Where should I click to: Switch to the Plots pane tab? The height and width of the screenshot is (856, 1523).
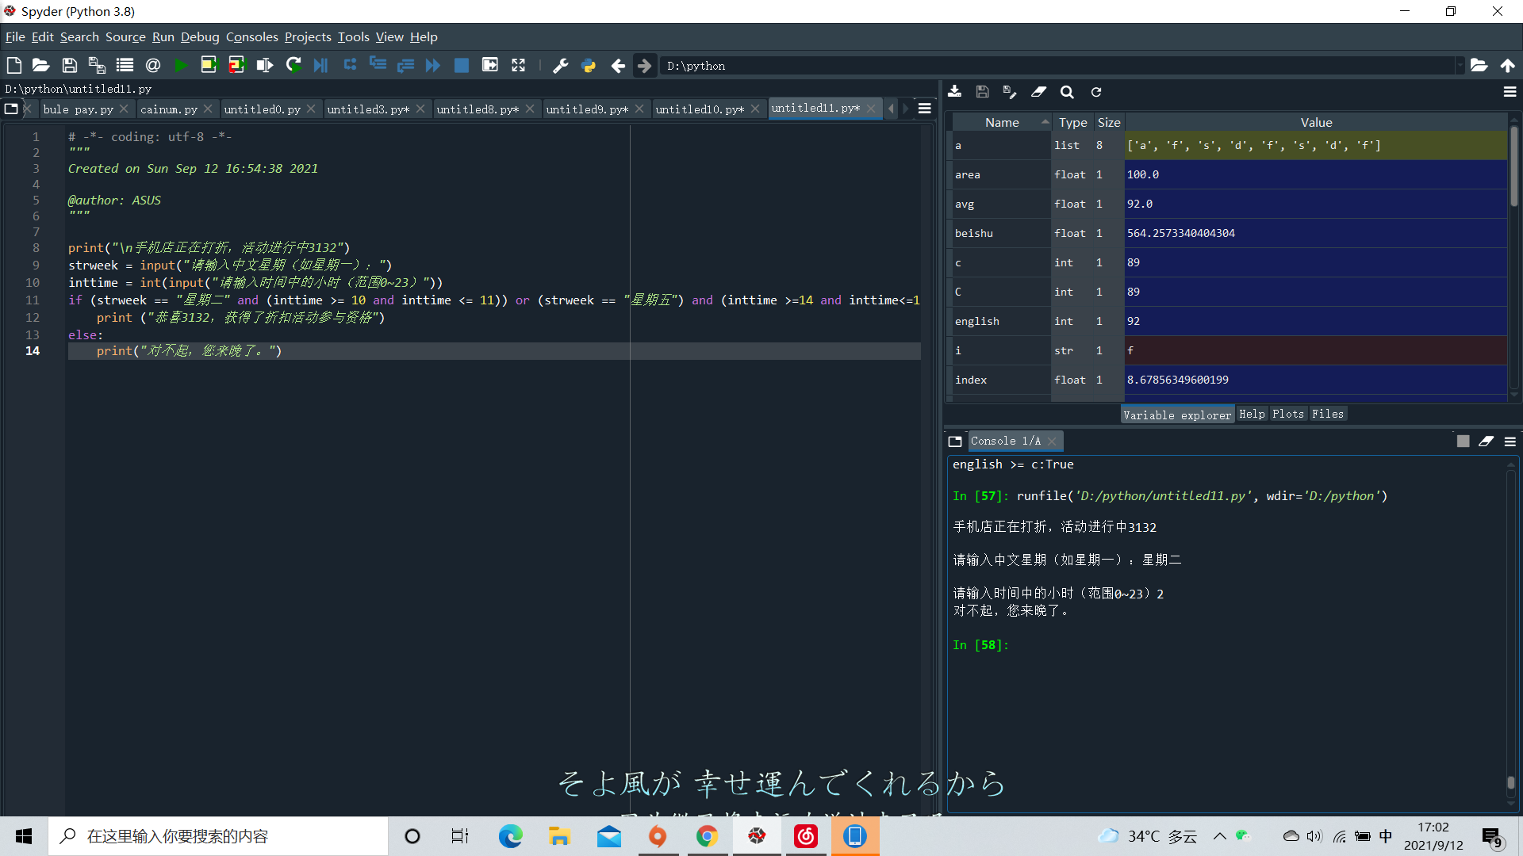1287,414
